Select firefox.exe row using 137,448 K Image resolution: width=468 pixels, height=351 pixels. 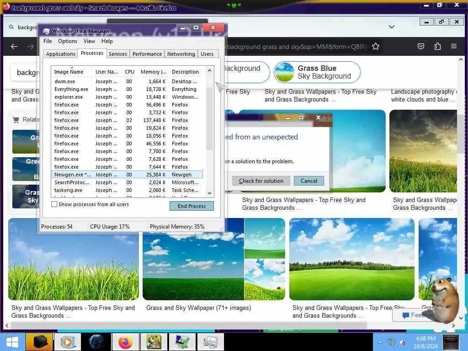[x=127, y=120]
